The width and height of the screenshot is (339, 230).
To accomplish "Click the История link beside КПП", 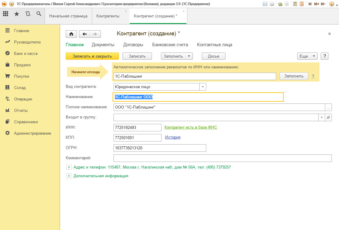I will [173, 137].
